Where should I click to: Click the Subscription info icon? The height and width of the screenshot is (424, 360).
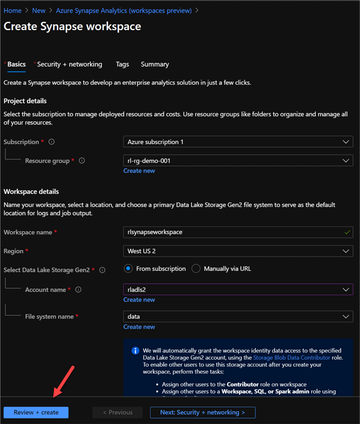[51, 142]
